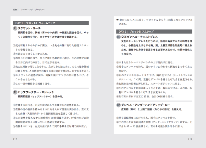Click step ⑥ about 15 reps, 30 total
206x148 pixels.
[145, 97]
